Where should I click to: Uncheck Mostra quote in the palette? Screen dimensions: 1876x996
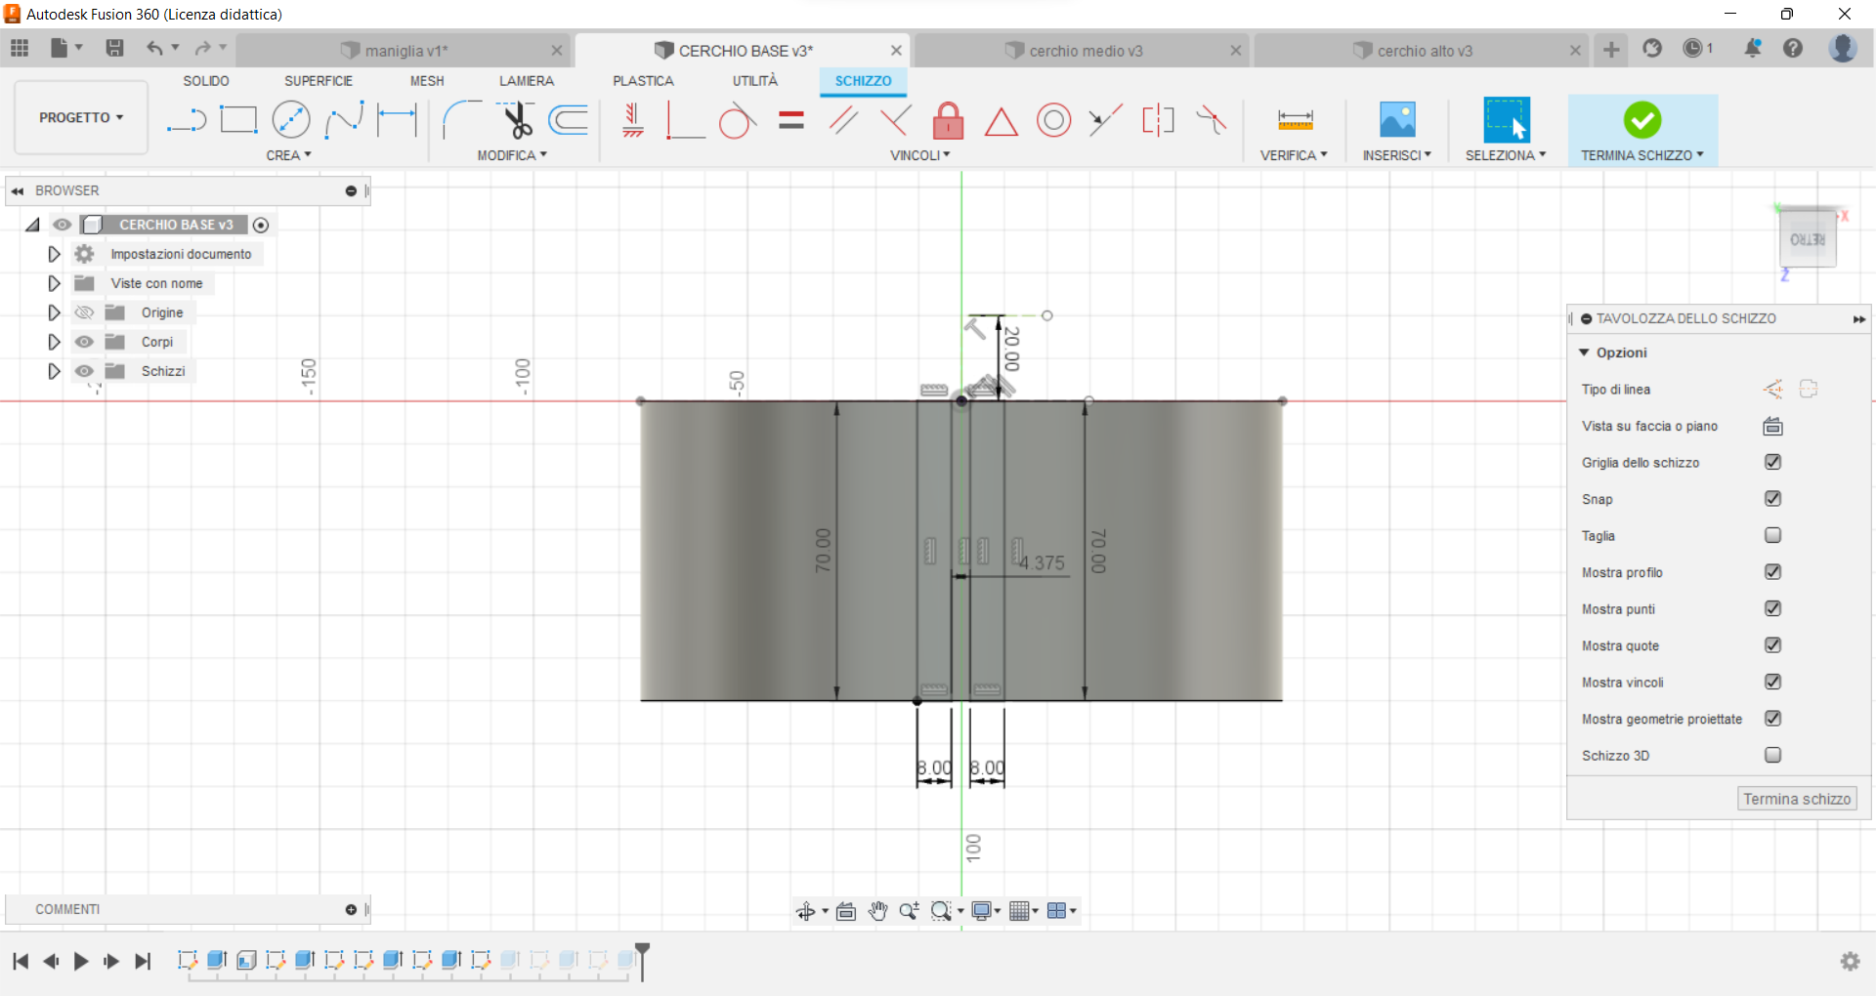(x=1773, y=645)
